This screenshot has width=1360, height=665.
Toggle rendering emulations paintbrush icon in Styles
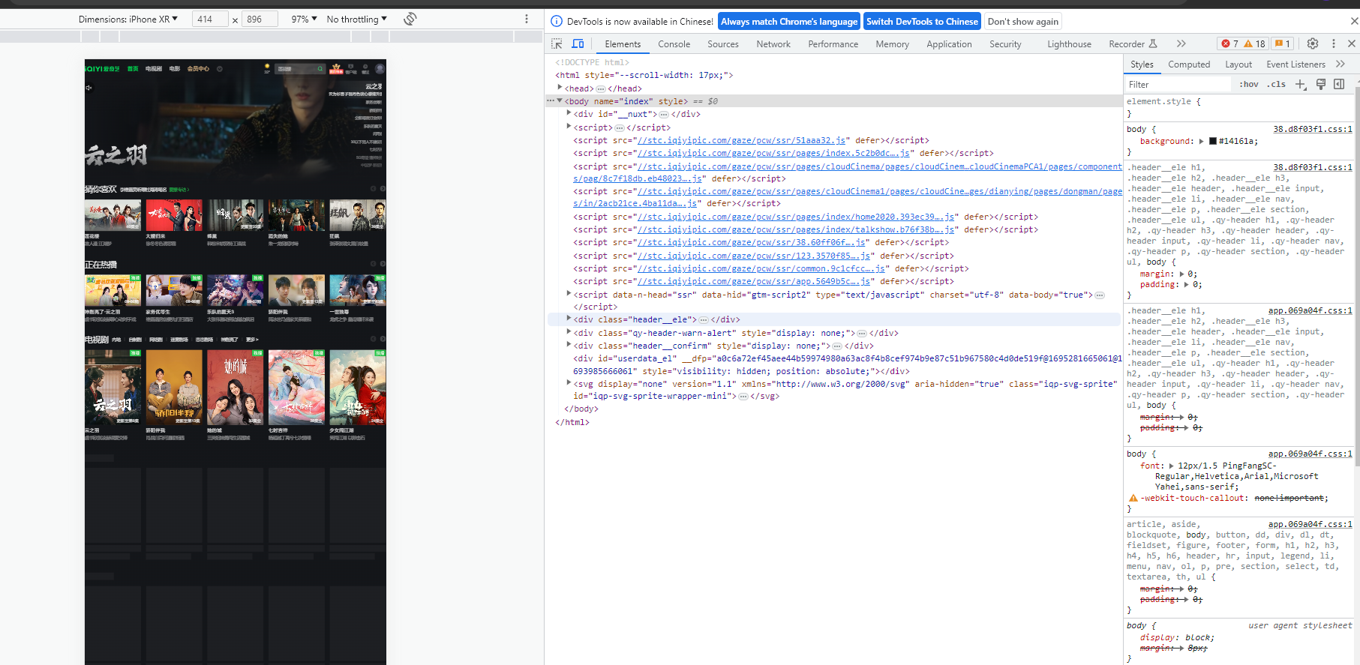pyautogui.click(x=1321, y=84)
